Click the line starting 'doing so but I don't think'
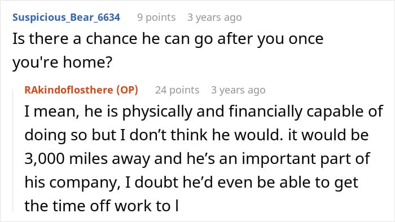This screenshot has height=222, width=395. 196,135
